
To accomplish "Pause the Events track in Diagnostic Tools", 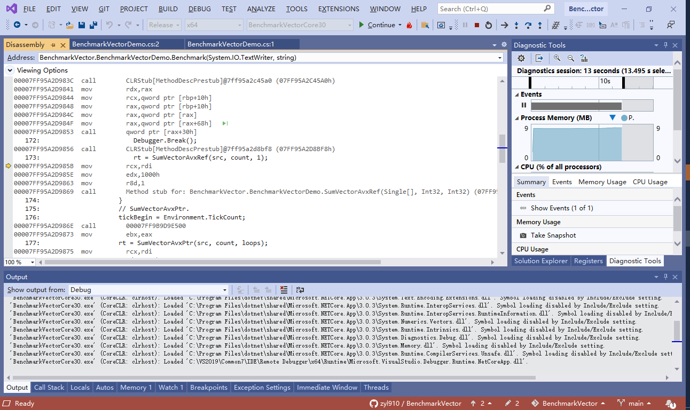I will coord(524,105).
